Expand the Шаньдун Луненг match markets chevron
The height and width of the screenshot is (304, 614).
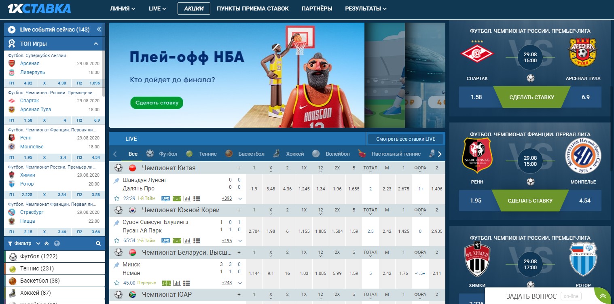(240, 198)
